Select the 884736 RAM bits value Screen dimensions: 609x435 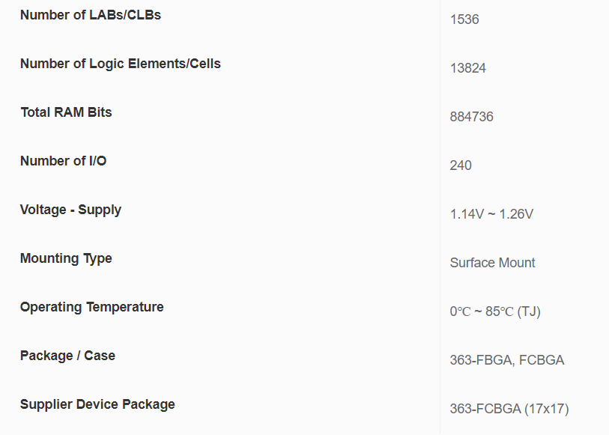click(471, 117)
